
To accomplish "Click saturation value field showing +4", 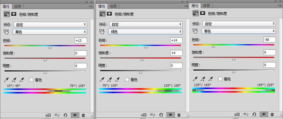I will [176, 53].
